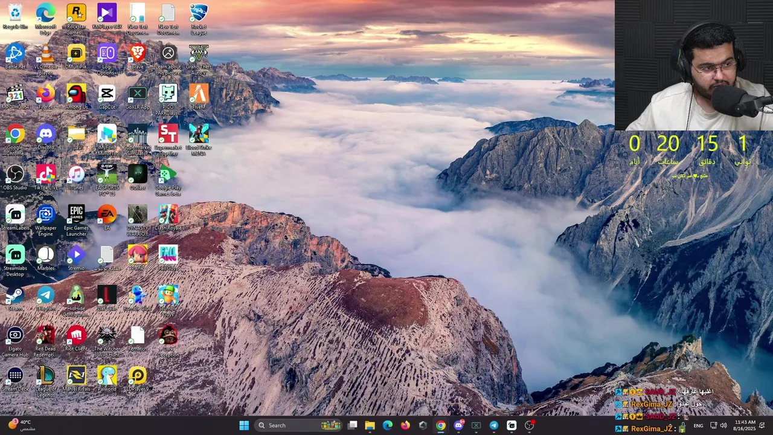Select the Palworld desktop icon

[107, 379]
